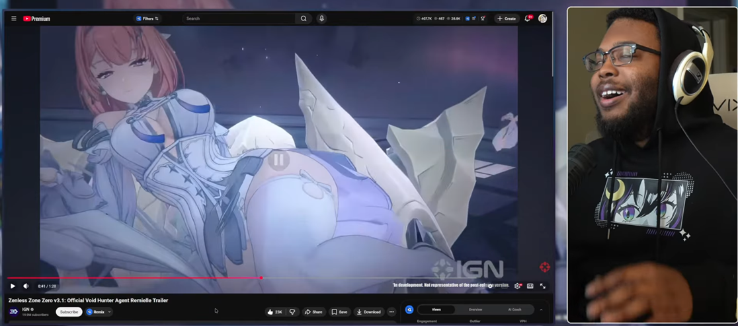Open the notifications bell
This screenshot has height=326, width=738.
[528, 18]
